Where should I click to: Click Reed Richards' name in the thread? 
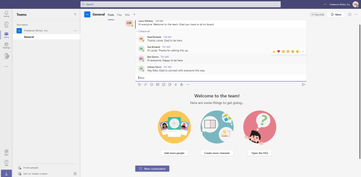coord(154,37)
